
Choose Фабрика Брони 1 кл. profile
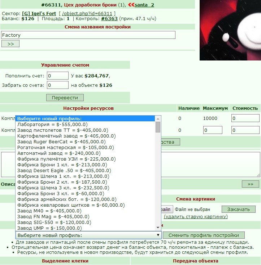coord(85,165)
